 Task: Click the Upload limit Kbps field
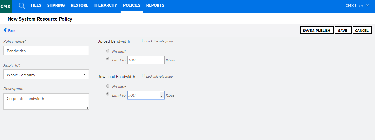click(x=146, y=60)
